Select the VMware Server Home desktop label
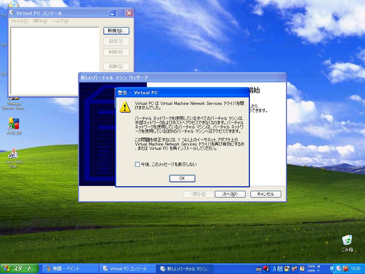The height and width of the screenshot is (274, 365). (x=14, y=106)
